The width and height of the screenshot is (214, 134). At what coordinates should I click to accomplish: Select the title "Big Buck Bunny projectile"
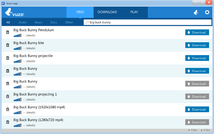[x=33, y=56]
